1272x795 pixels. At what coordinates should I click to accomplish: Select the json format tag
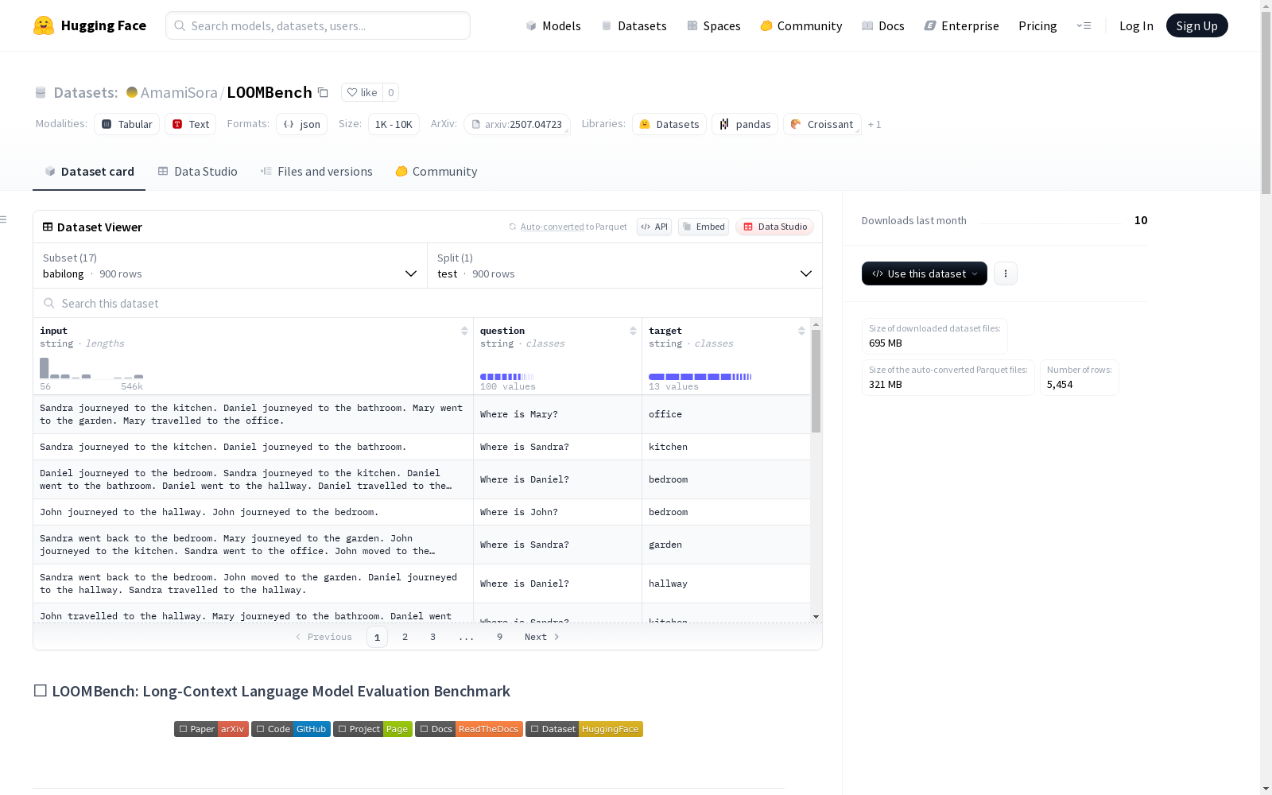pos(302,124)
